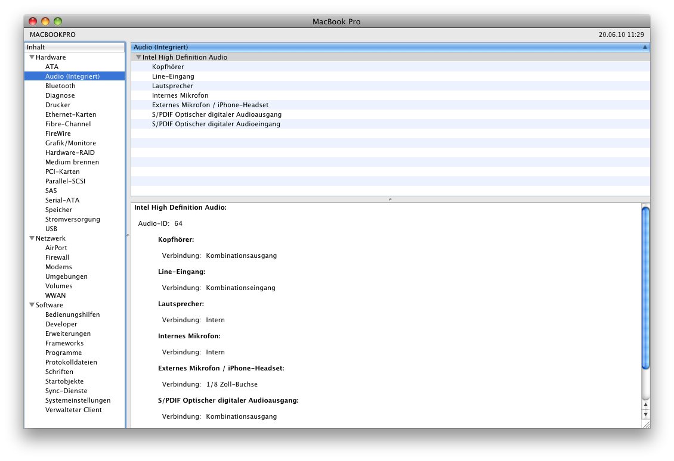674x461 pixels.
Task: Select Bluetooth in the Hardware list
Action: (x=60, y=86)
